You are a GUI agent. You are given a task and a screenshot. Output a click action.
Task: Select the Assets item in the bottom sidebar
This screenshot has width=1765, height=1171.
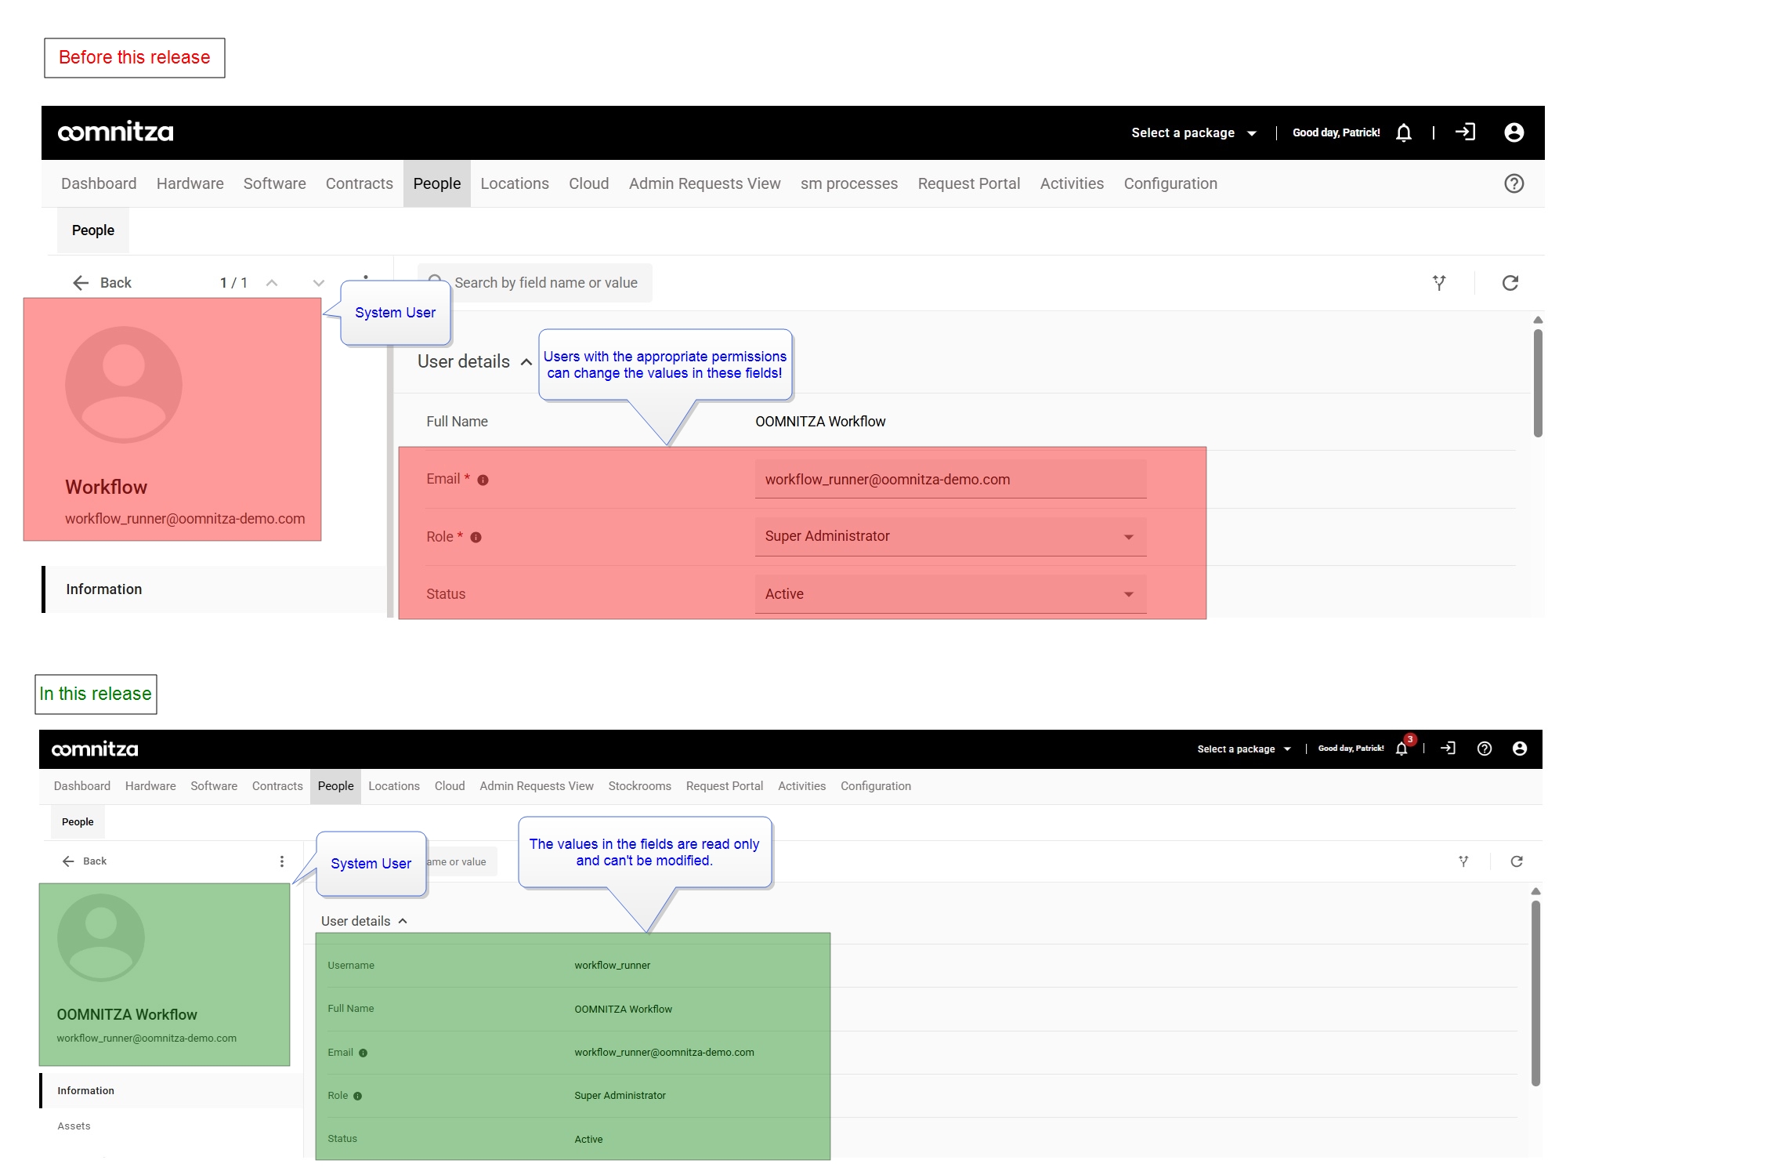coord(74,1126)
